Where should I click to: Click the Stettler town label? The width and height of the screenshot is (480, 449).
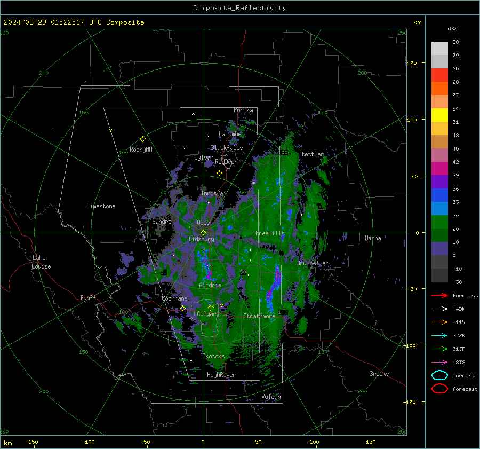click(311, 154)
